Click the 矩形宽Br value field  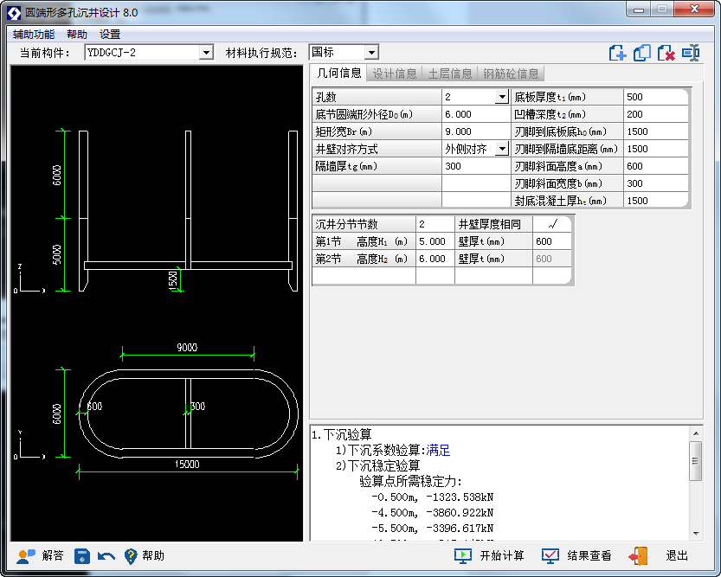tap(476, 131)
